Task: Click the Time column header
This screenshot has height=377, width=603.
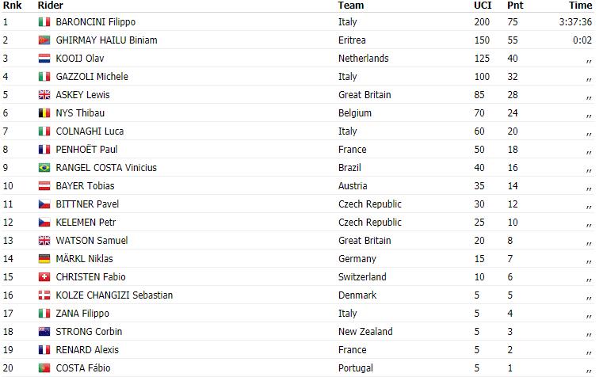Action: (x=580, y=6)
